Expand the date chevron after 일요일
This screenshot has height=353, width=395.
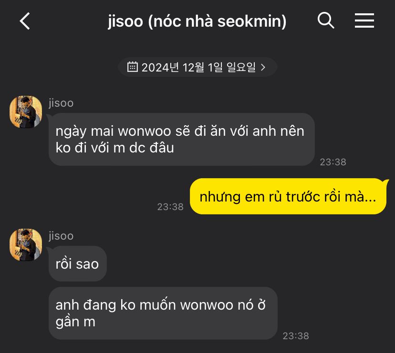263,67
